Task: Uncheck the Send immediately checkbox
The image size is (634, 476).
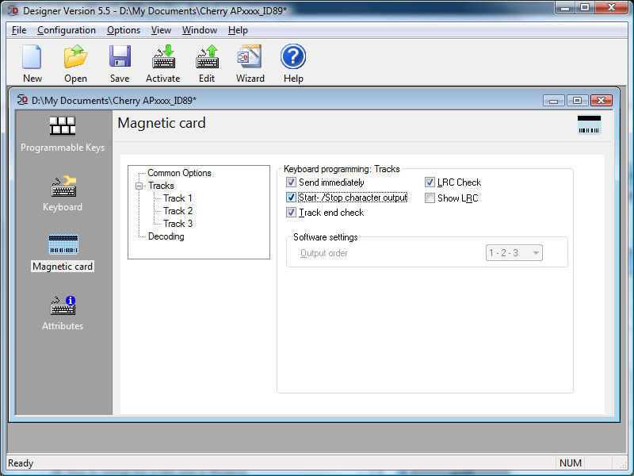Action: point(291,182)
